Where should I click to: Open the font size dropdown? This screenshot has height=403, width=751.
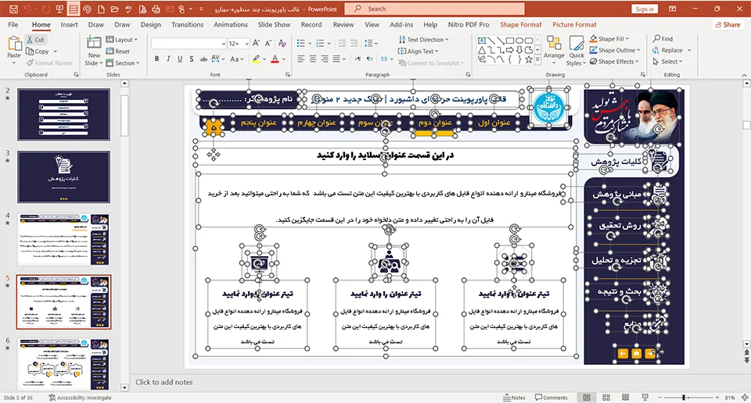(x=246, y=44)
